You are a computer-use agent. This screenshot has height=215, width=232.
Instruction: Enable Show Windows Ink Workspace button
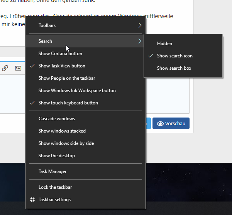[85, 91]
